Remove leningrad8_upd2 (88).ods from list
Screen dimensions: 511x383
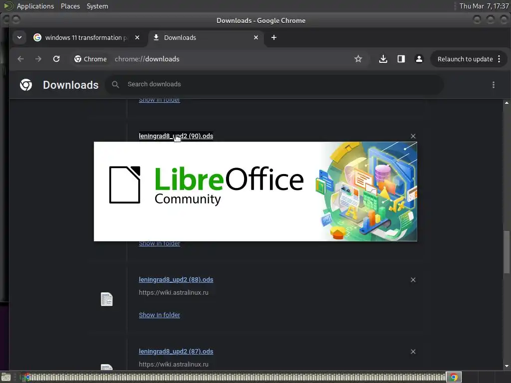coord(413,280)
